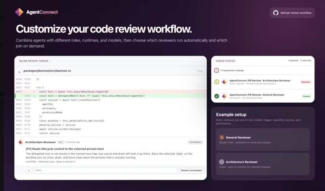Click the GitHub octocat icon
Screen dimensions: 325x191
[x=276, y=13]
